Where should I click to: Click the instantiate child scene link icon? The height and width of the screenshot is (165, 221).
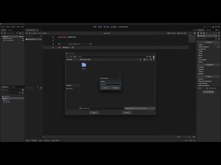(4, 33)
